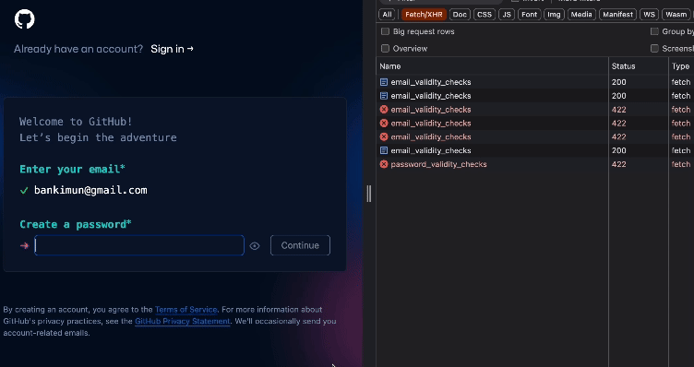Screen dimensions: 694x367
Task: Select the All filter tab
Action: pos(387,15)
